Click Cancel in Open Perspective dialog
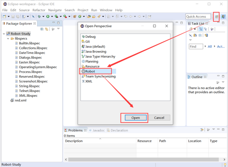 159,118
